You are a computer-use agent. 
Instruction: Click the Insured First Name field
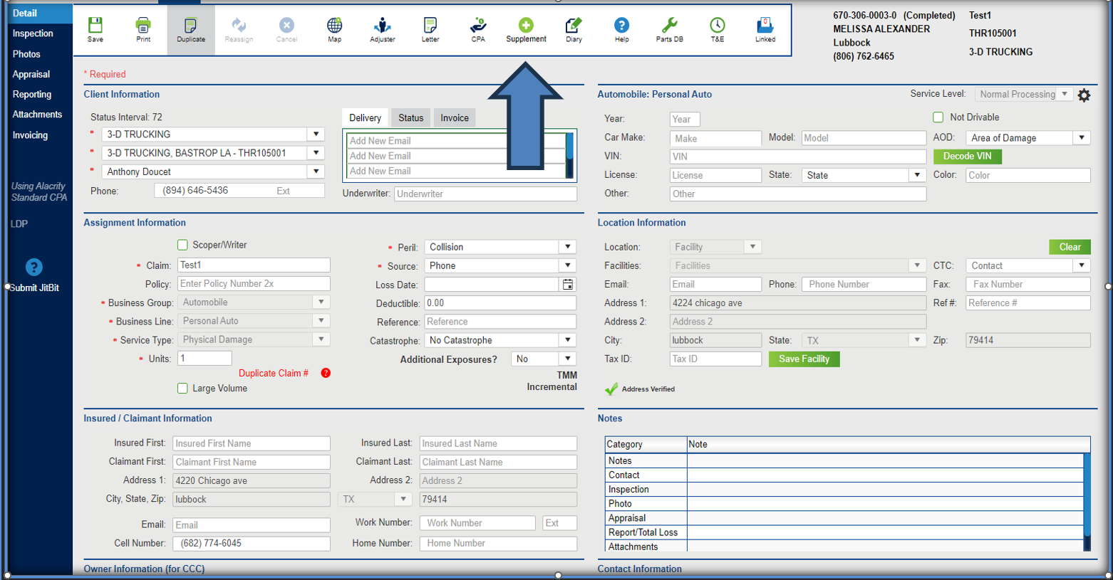click(252, 443)
